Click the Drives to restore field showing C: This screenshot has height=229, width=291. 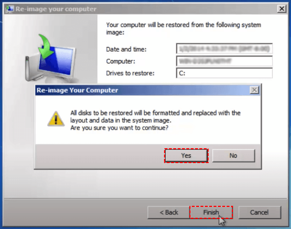[224, 73]
